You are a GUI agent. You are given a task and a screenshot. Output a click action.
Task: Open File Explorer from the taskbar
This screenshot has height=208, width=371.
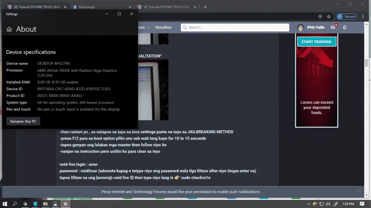[45, 204]
